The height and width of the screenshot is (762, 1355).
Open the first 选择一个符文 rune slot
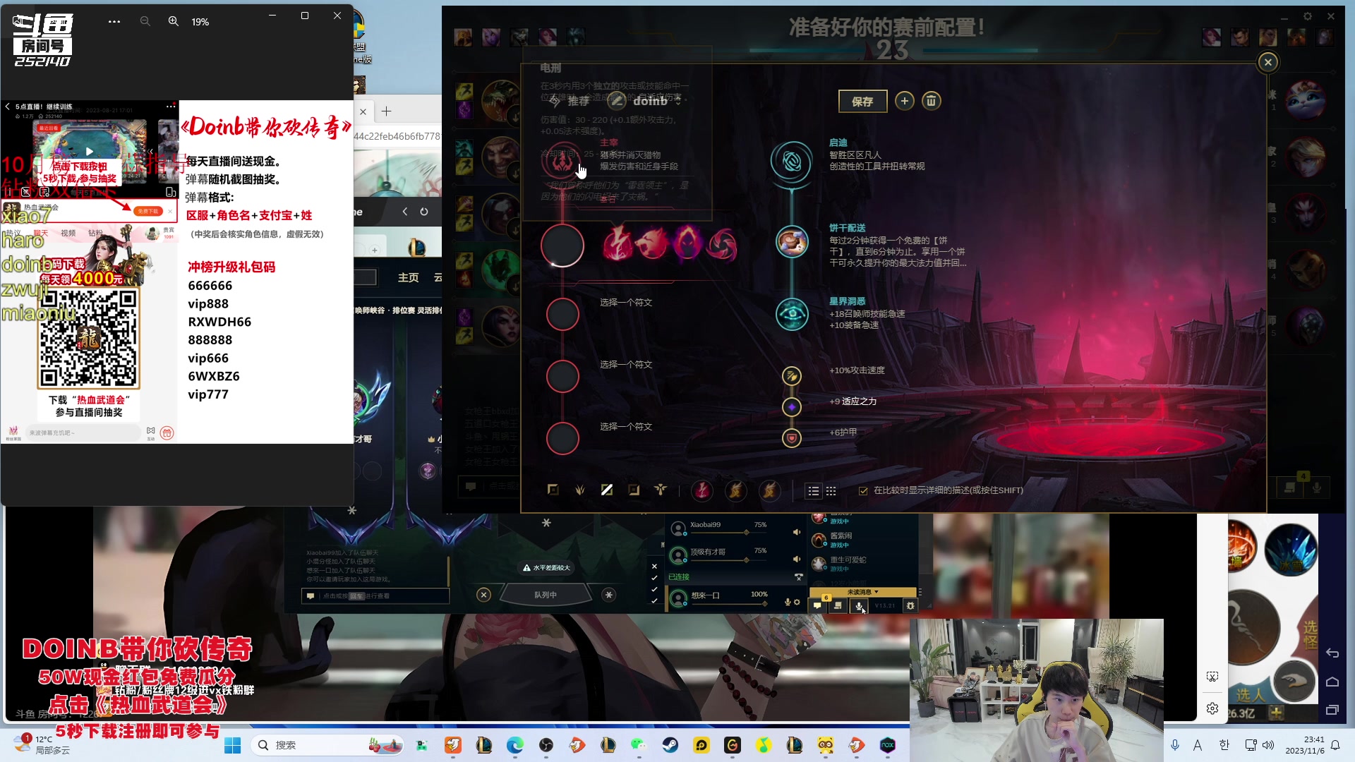[562, 314]
